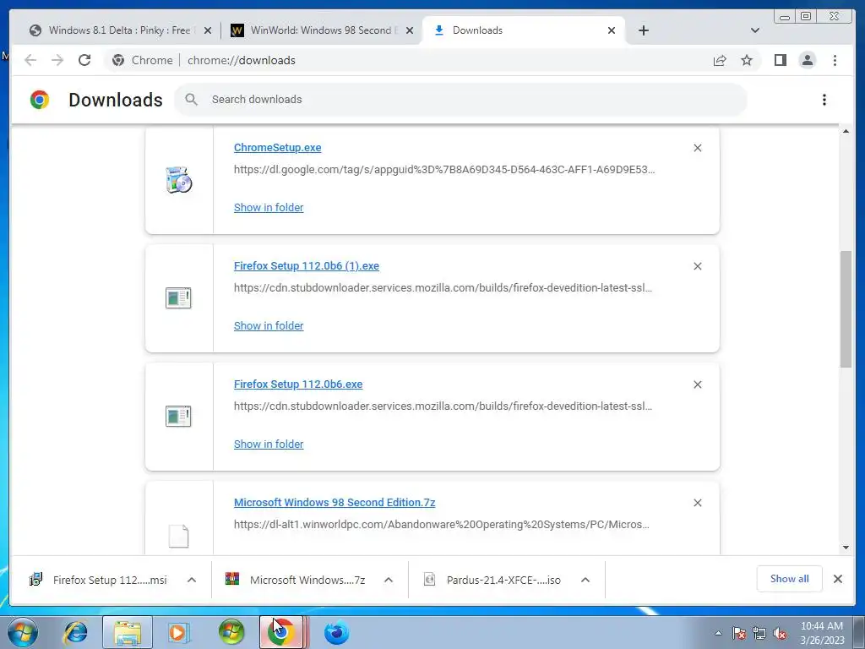Click the Firefox Developer icon in taskbar

336,632
